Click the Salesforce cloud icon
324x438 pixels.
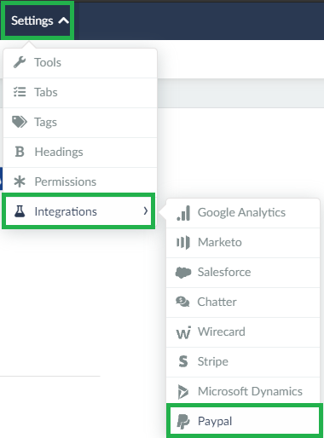point(183,273)
